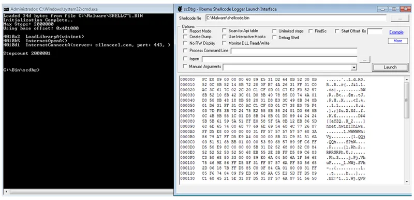Browse for shellcode file with ... button
The width and height of the screenshot is (414, 200).
point(400,18)
